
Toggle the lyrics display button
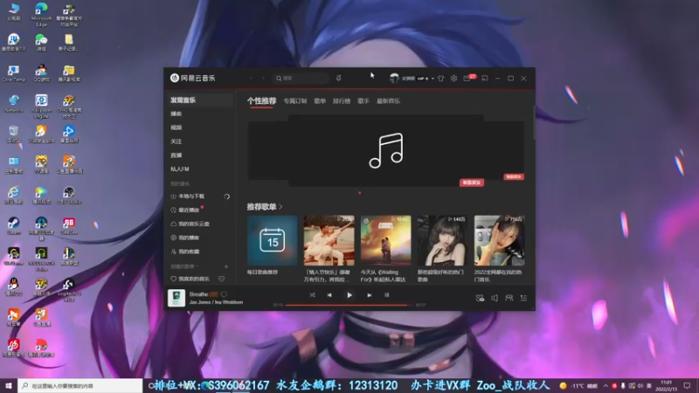click(x=386, y=295)
